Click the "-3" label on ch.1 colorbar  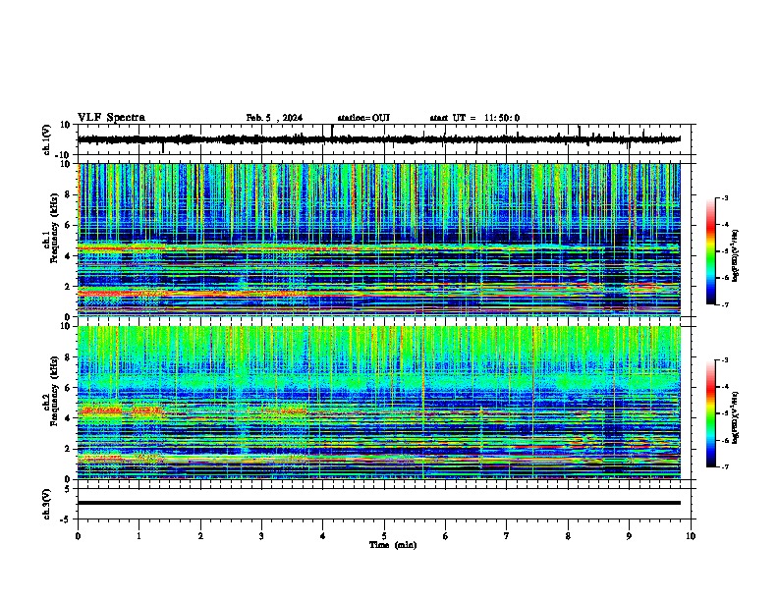(724, 197)
